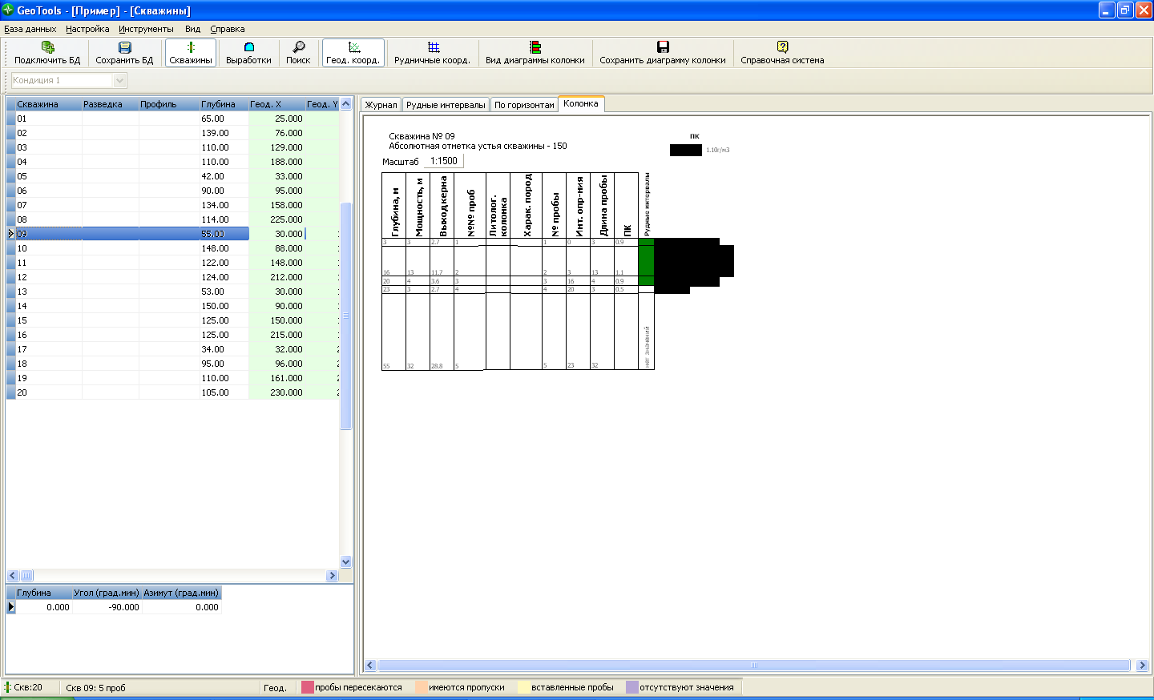This screenshot has width=1154, height=700.
Task: Click the Поиск magnifier icon
Action: (x=298, y=47)
